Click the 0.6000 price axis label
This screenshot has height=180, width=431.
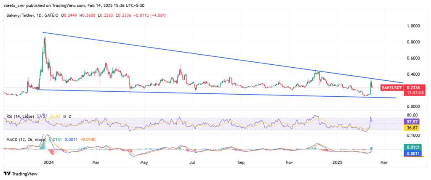pyautogui.click(x=412, y=58)
